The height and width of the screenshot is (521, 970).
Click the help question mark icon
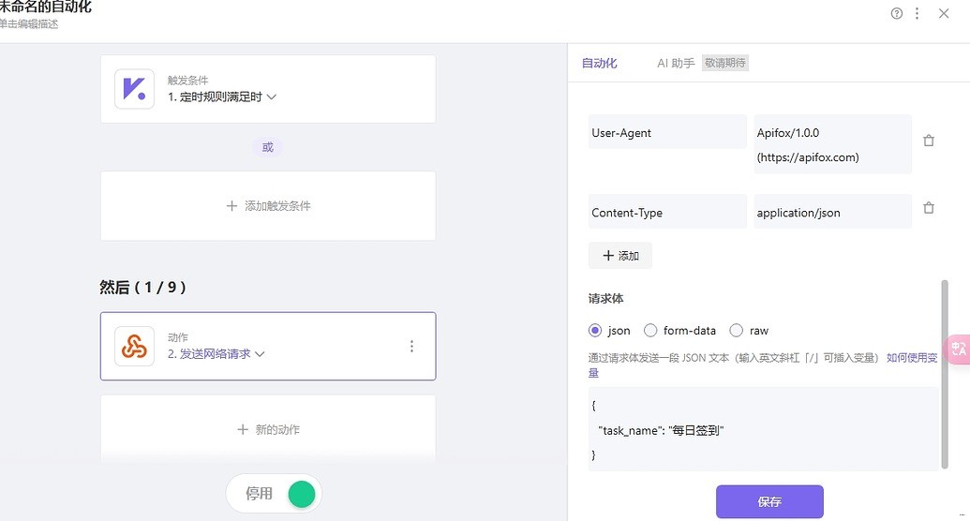tap(897, 13)
